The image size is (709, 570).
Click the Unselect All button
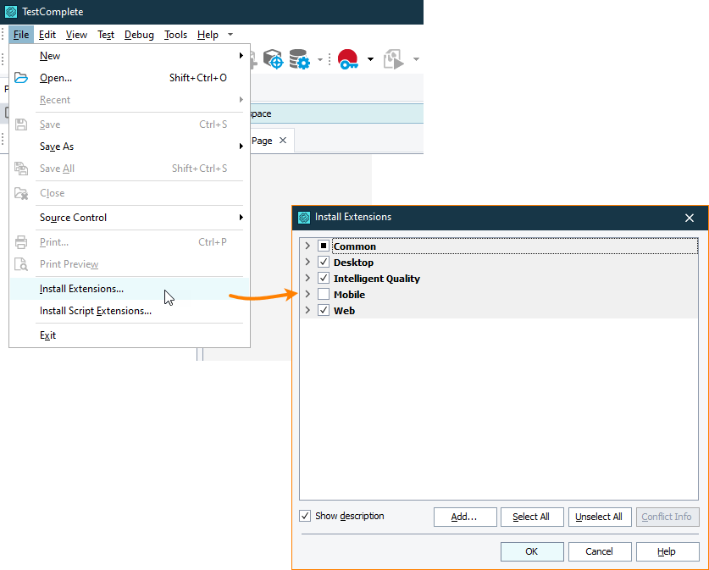(x=600, y=517)
